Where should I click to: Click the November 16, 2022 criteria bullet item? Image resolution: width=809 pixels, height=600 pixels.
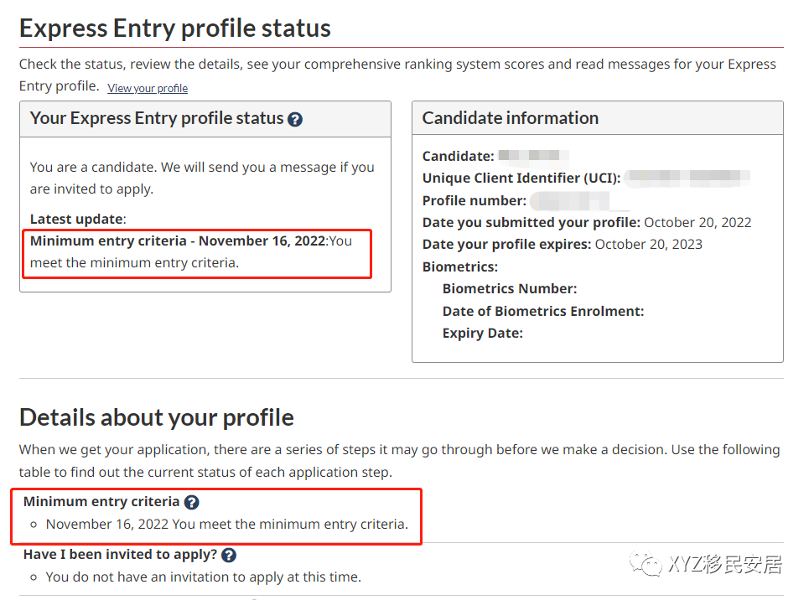pos(226,525)
